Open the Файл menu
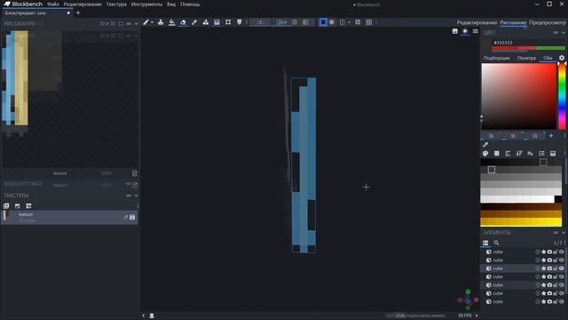 pyautogui.click(x=53, y=4)
